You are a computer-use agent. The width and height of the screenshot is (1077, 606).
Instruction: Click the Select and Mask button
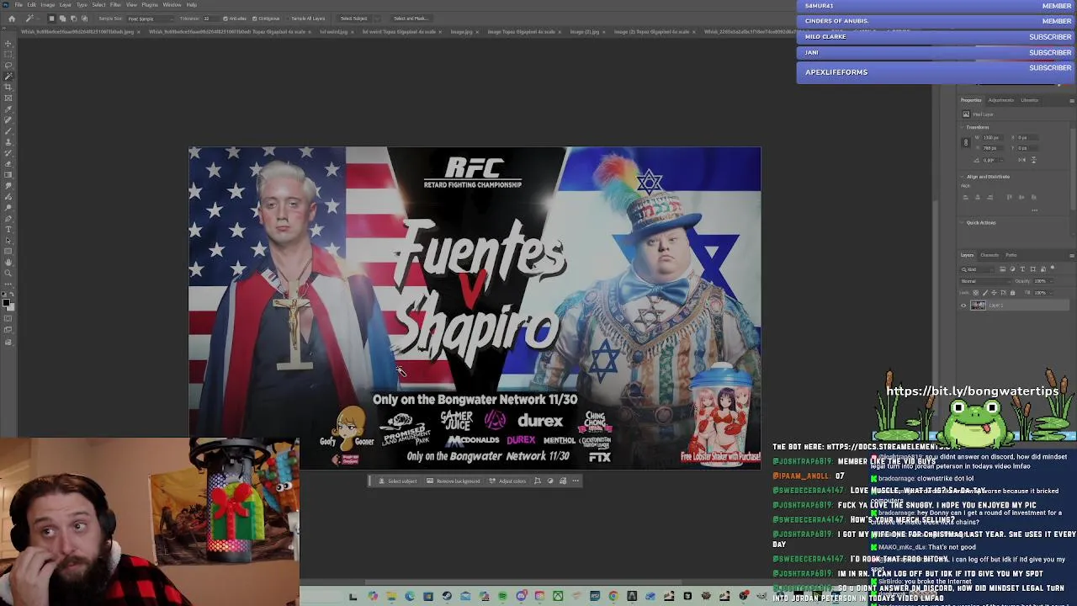point(410,18)
